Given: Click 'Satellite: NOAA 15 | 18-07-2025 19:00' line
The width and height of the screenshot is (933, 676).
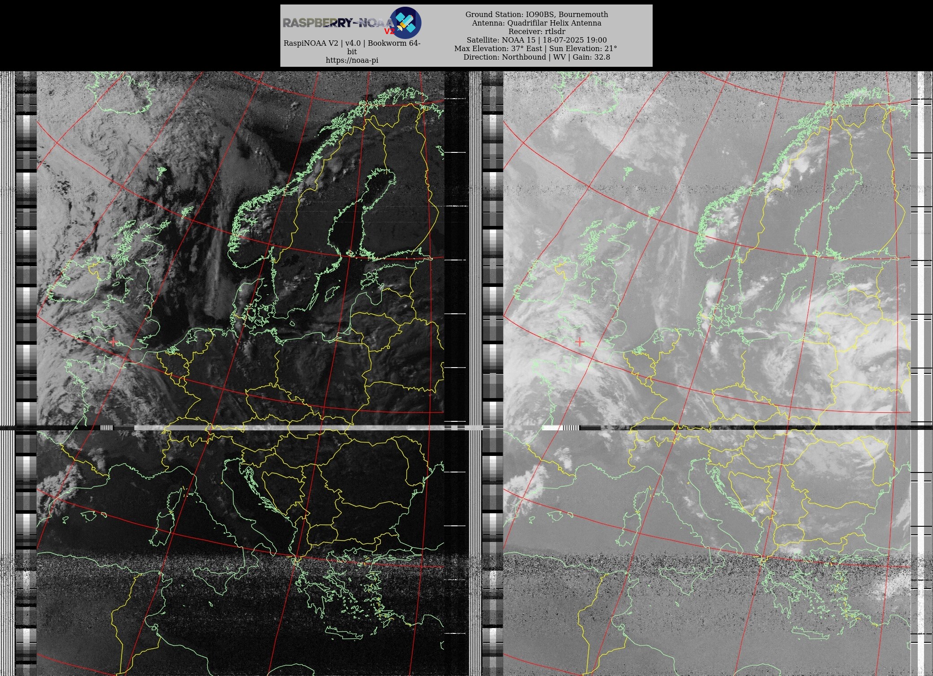Looking at the screenshot, I should pos(536,40).
